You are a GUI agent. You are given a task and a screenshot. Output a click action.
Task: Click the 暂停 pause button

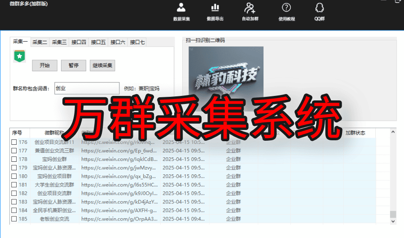(74, 65)
